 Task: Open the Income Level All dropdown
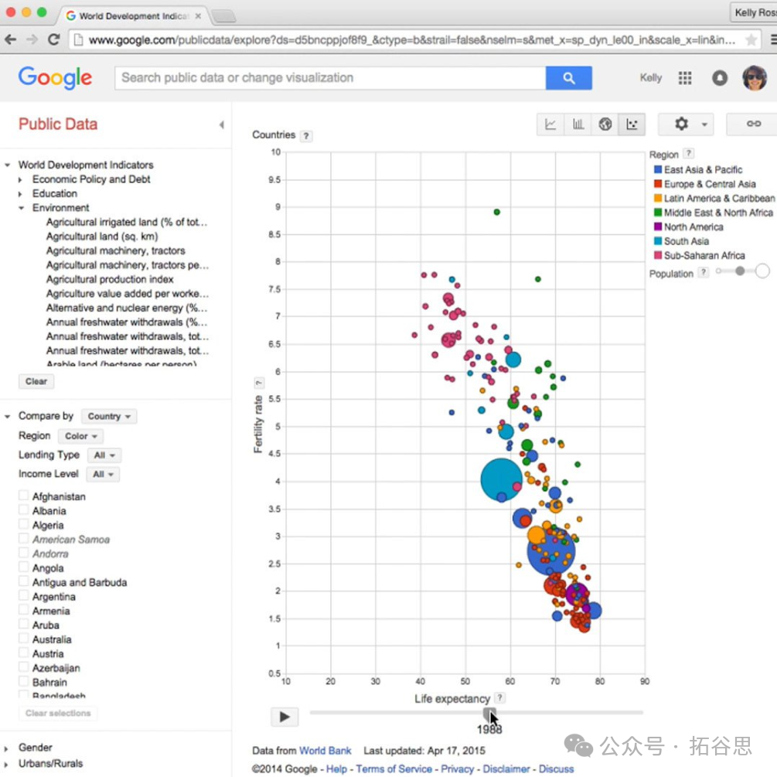[x=103, y=474]
